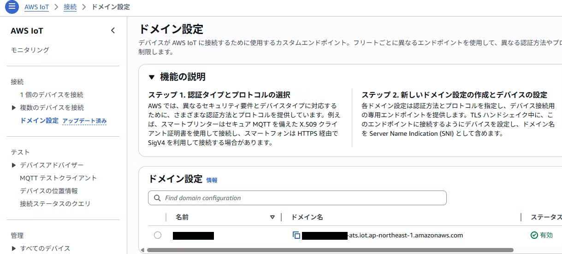Click the 管理 section heading in sidebar
Viewport: 562px width, 254px height.
(x=17, y=236)
